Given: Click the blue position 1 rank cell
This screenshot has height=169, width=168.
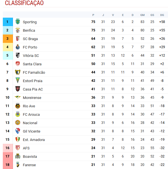Looking at the screenshot, I should [8, 22].
